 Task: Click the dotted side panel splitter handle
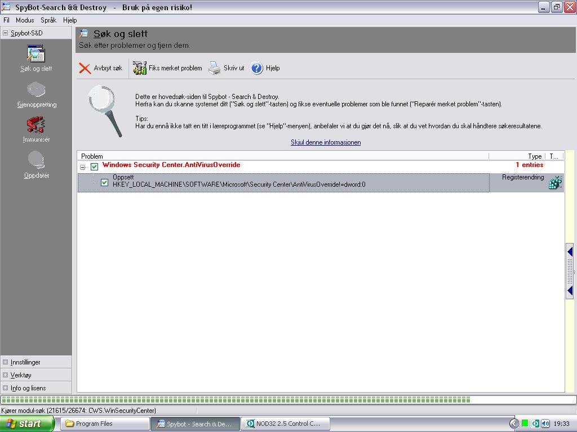tap(570, 271)
